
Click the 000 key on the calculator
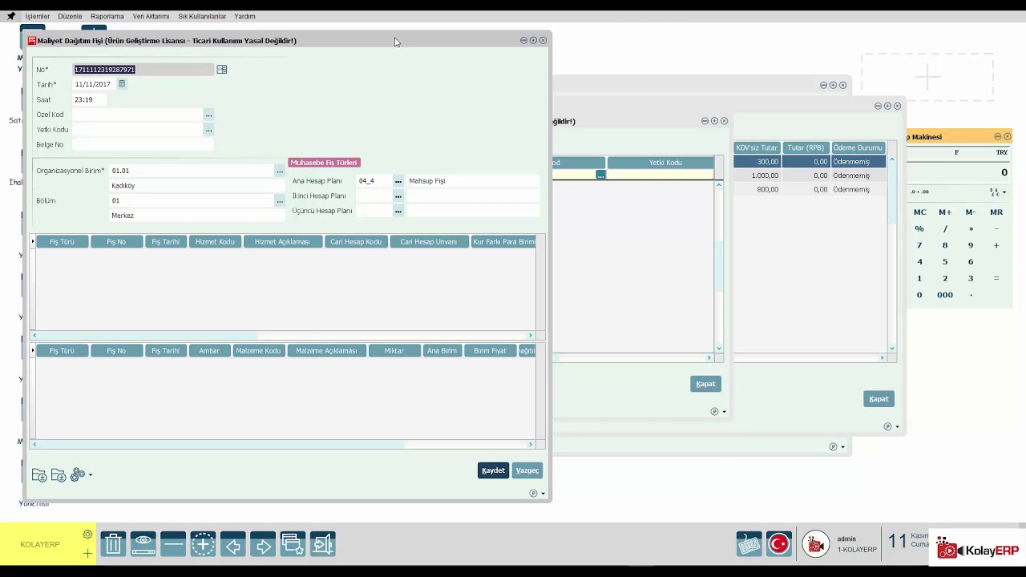pyautogui.click(x=945, y=295)
